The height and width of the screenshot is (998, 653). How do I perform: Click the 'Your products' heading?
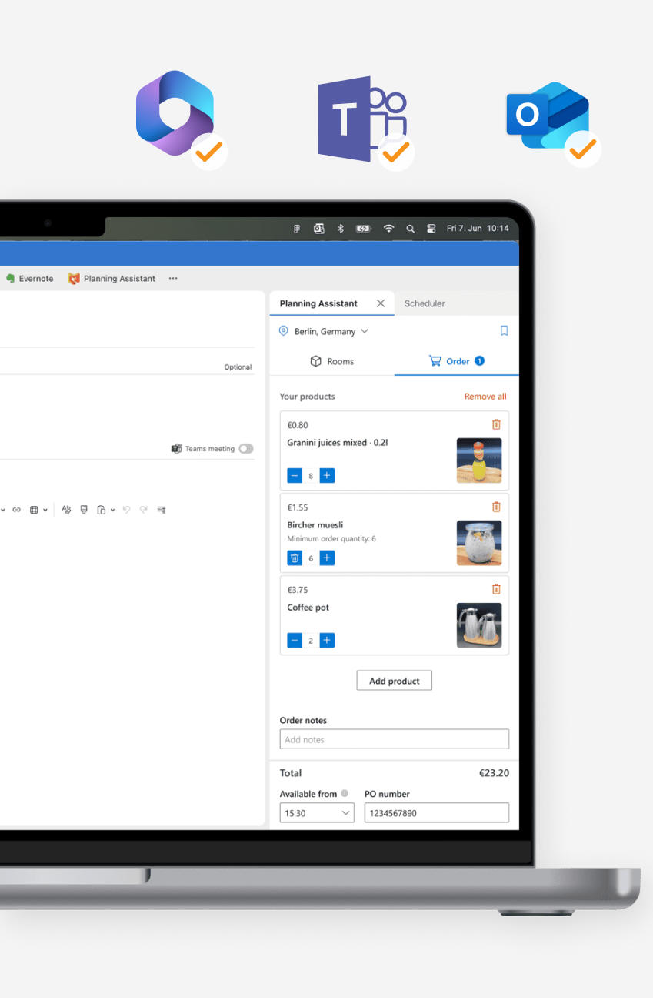tap(307, 397)
